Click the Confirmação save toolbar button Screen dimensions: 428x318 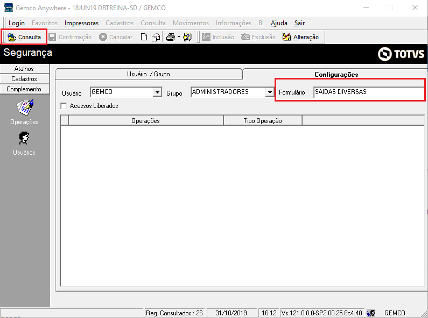pyautogui.click(x=70, y=37)
